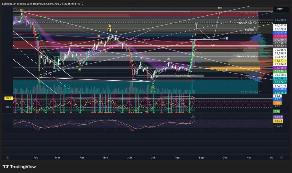
Task: Click the purple 71,758.0 price tag
Action: (280, 68)
